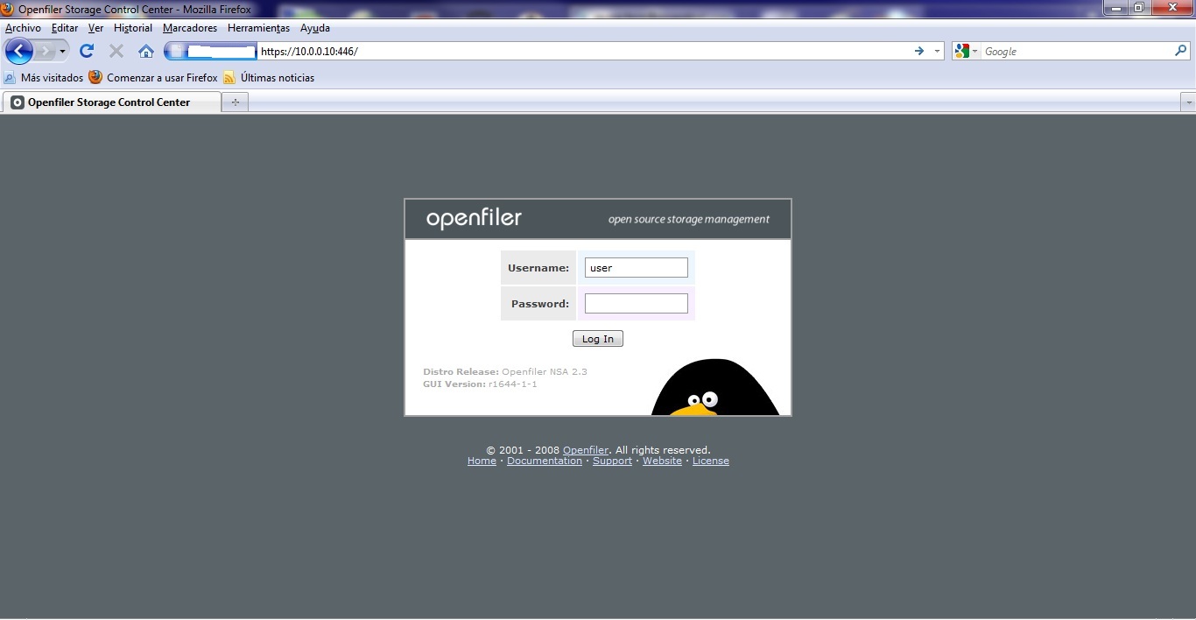Select the Openfiler Storage Control Center tab
The width and height of the screenshot is (1196, 620).
(x=112, y=102)
